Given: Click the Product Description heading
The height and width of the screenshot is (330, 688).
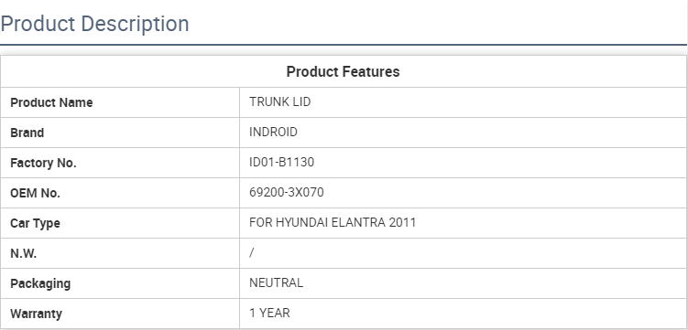Looking at the screenshot, I should click(94, 24).
